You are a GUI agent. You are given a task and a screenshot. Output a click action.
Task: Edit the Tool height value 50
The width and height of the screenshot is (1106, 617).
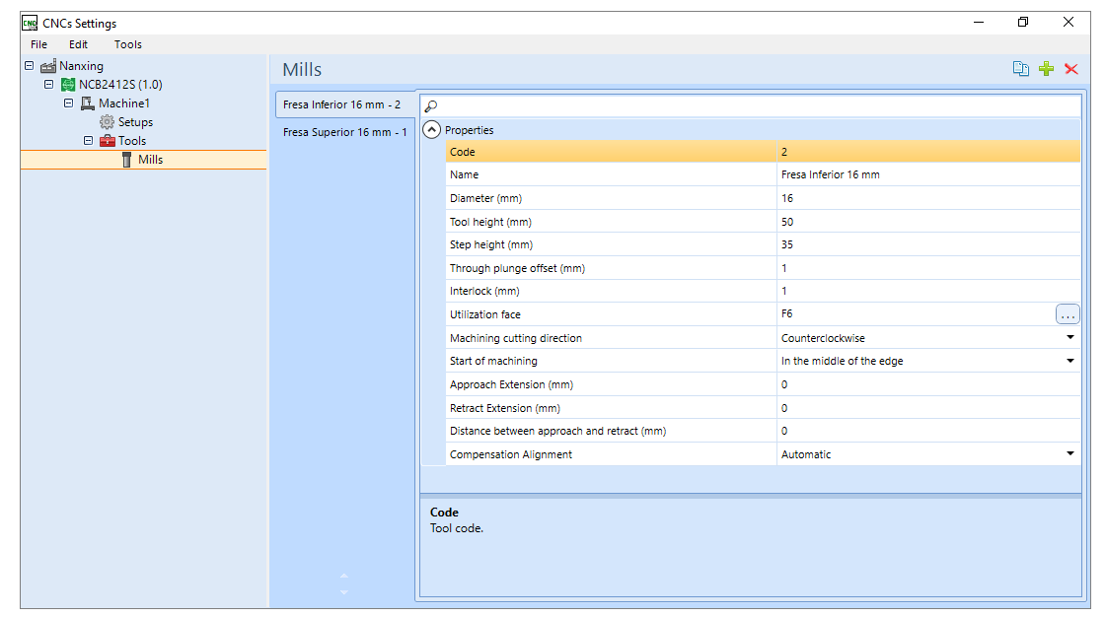(x=928, y=221)
